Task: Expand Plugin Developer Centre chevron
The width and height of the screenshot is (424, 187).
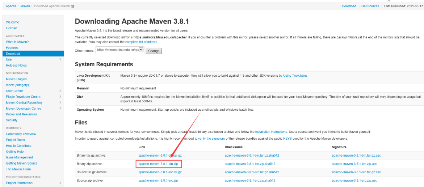Action: (x=60, y=97)
